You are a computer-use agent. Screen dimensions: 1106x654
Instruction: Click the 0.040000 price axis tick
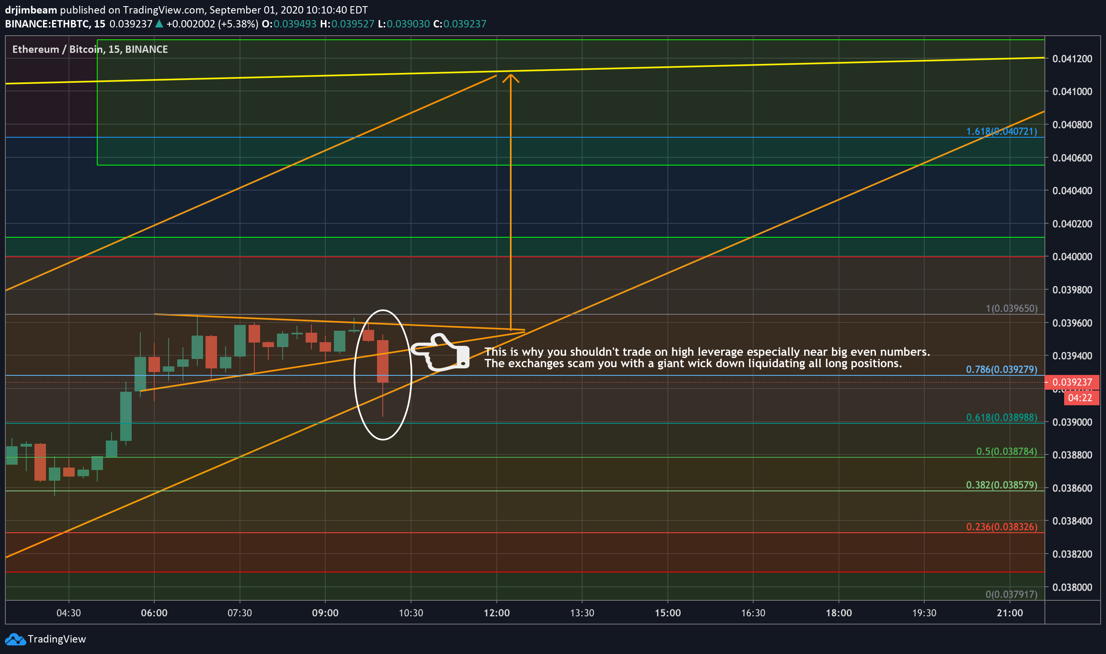pos(1072,257)
